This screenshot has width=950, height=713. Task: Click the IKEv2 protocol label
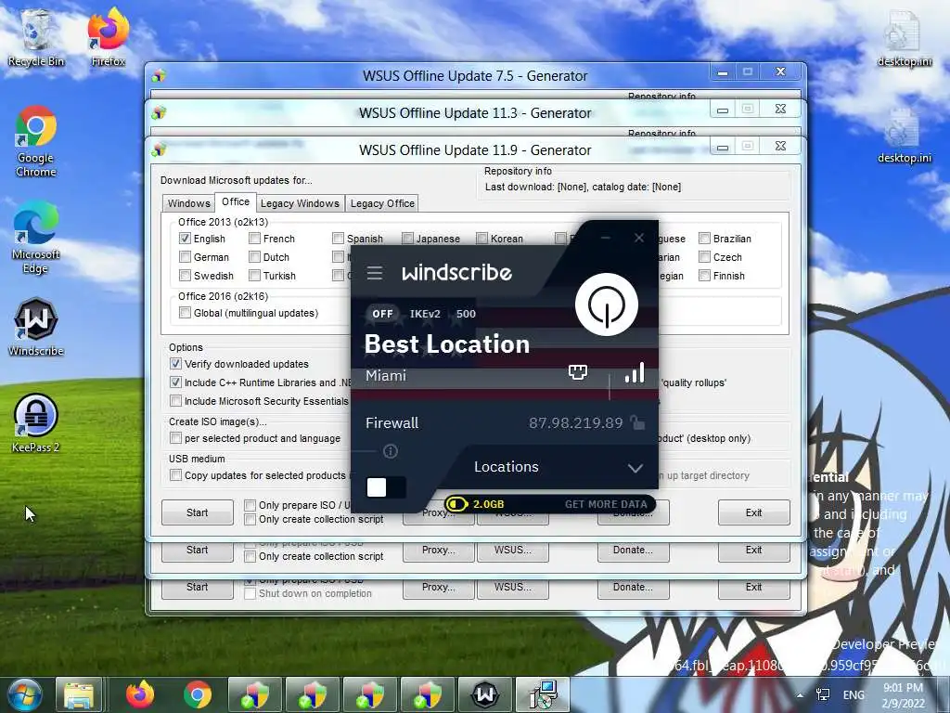pos(425,314)
